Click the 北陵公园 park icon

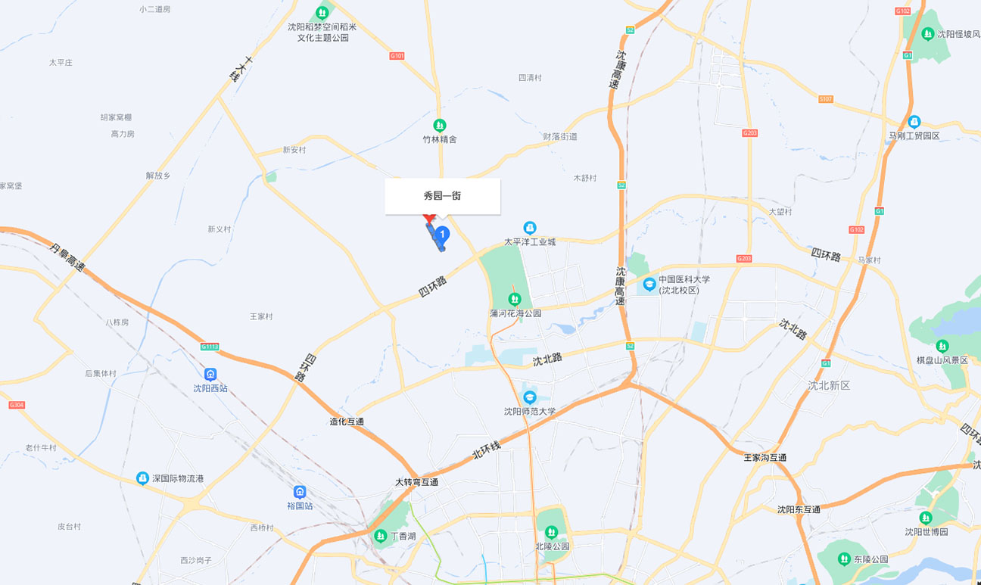coord(552,532)
